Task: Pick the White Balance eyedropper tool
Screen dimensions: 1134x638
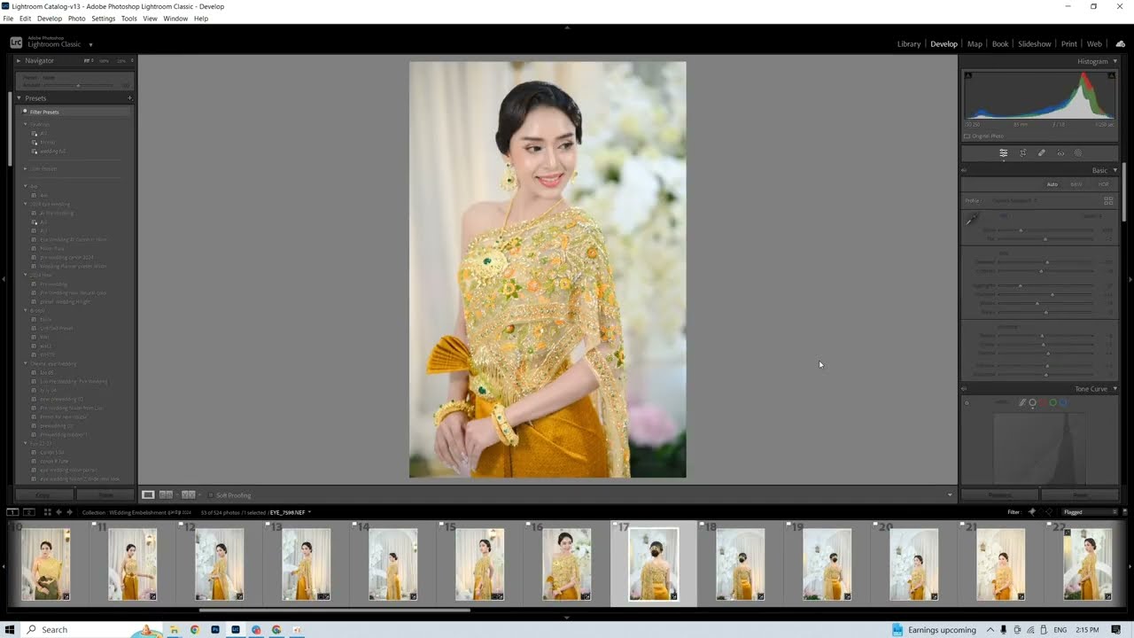Action: point(972,219)
